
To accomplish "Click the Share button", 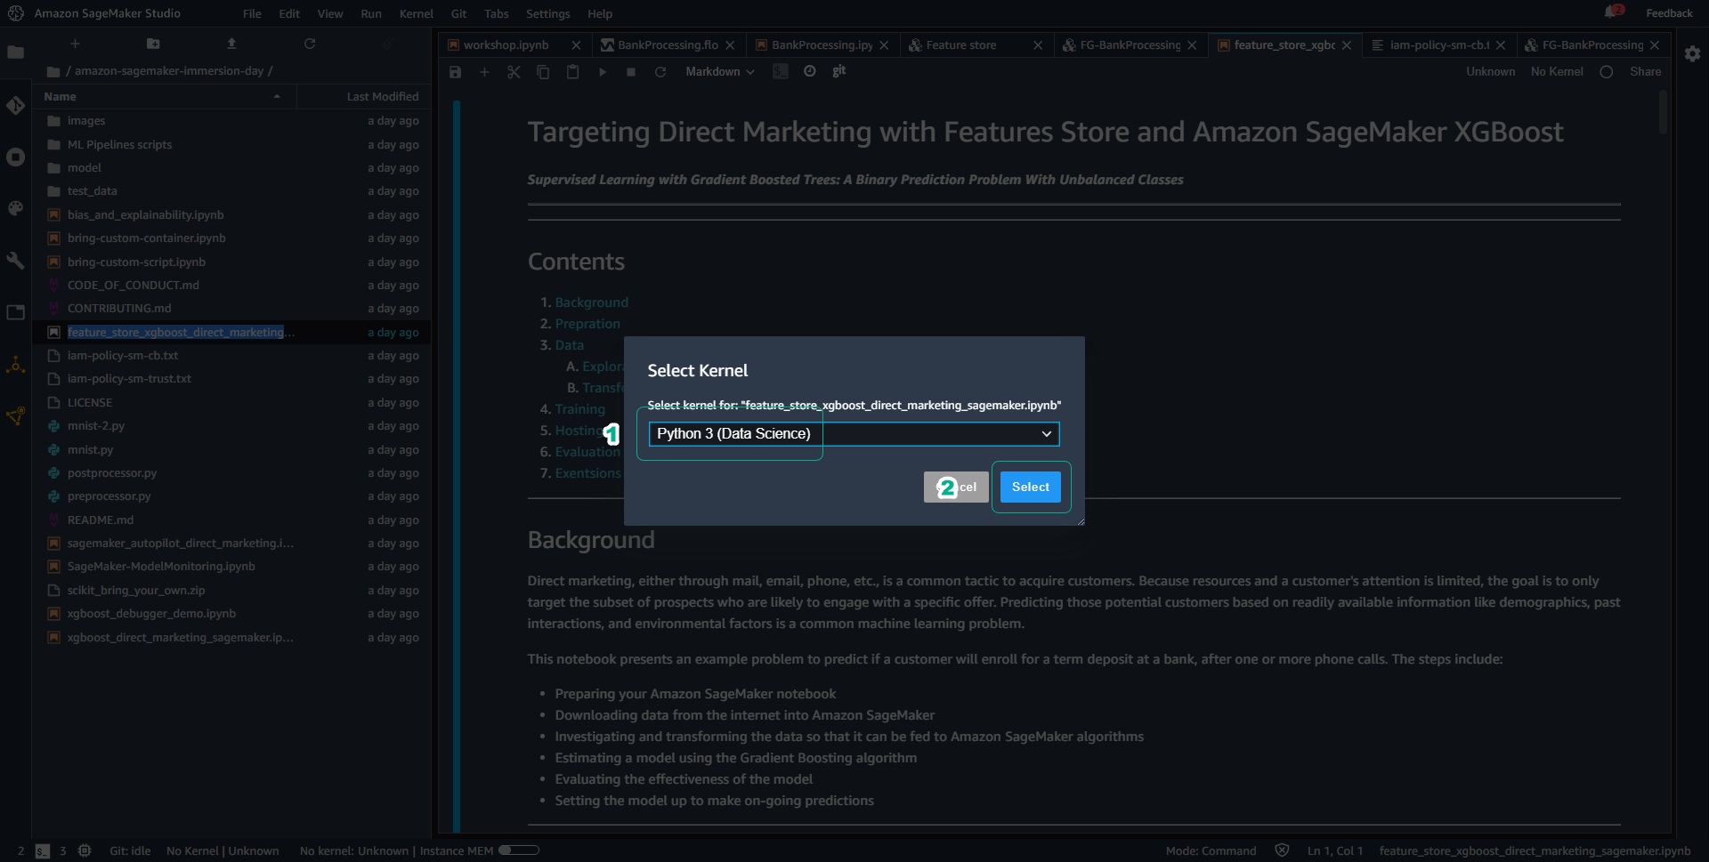I will point(1645,72).
